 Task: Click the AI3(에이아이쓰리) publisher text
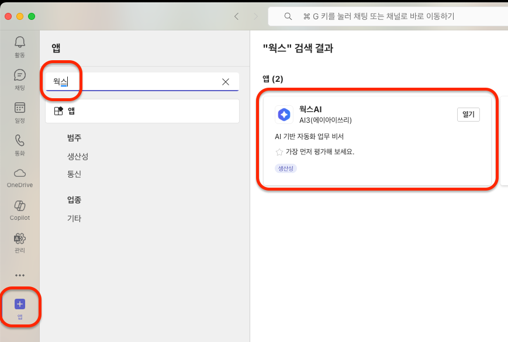(325, 120)
